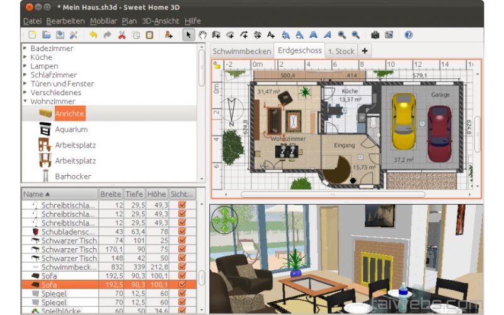Select Barhocker in the catalog tree
The height and width of the screenshot is (315, 504).
pos(73,176)
